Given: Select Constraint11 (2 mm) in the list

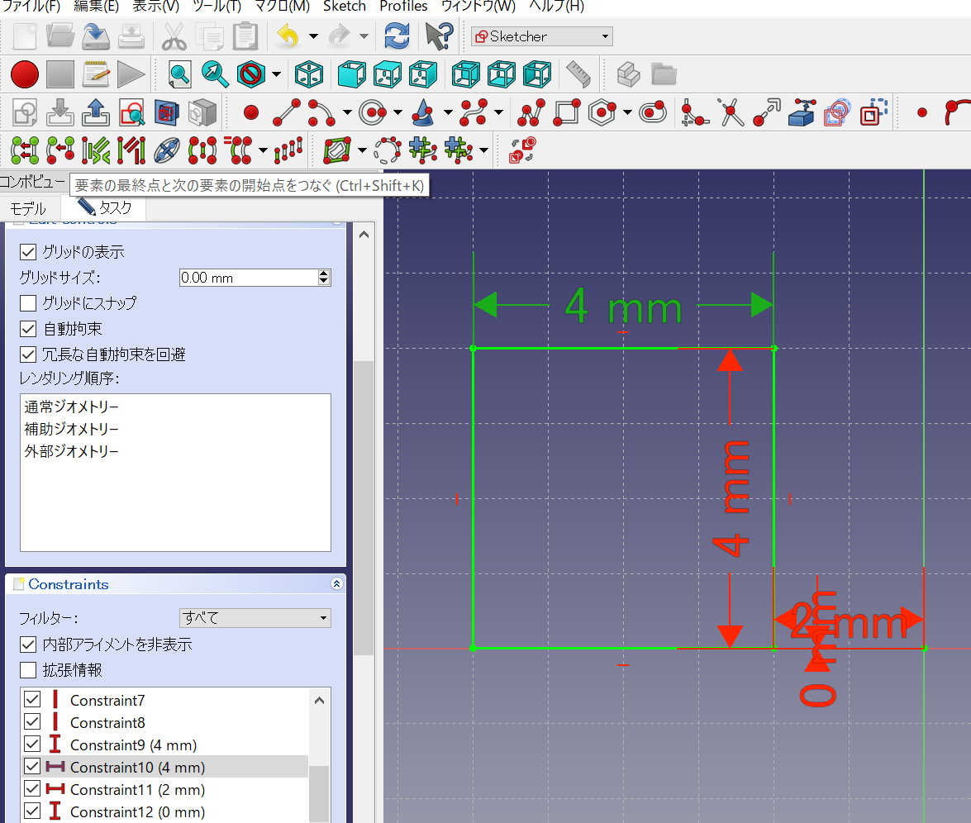Looking at the screenshot, I should tap(164, 789).
